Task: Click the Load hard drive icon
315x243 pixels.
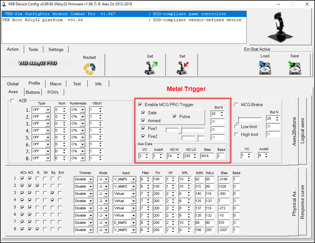Action: [x=265, y=68]
